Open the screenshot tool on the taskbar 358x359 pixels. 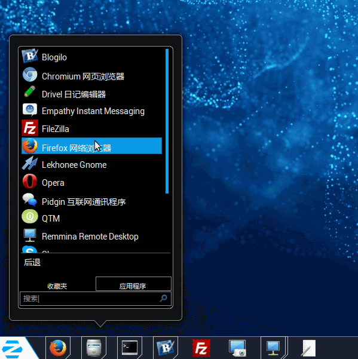pyautogui.click(x=237, y=348)
